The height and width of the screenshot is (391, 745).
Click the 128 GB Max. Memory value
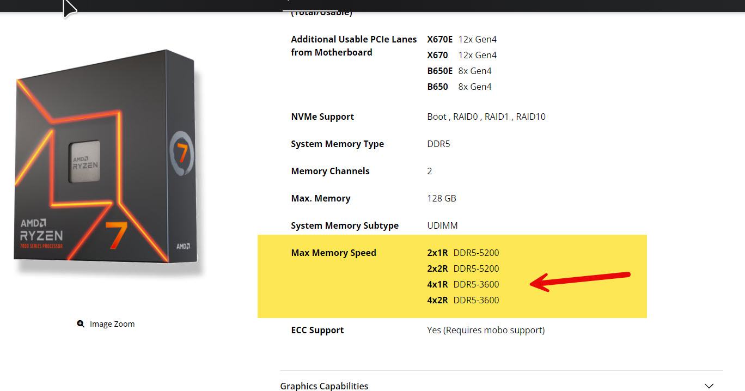tap(442, 198)
